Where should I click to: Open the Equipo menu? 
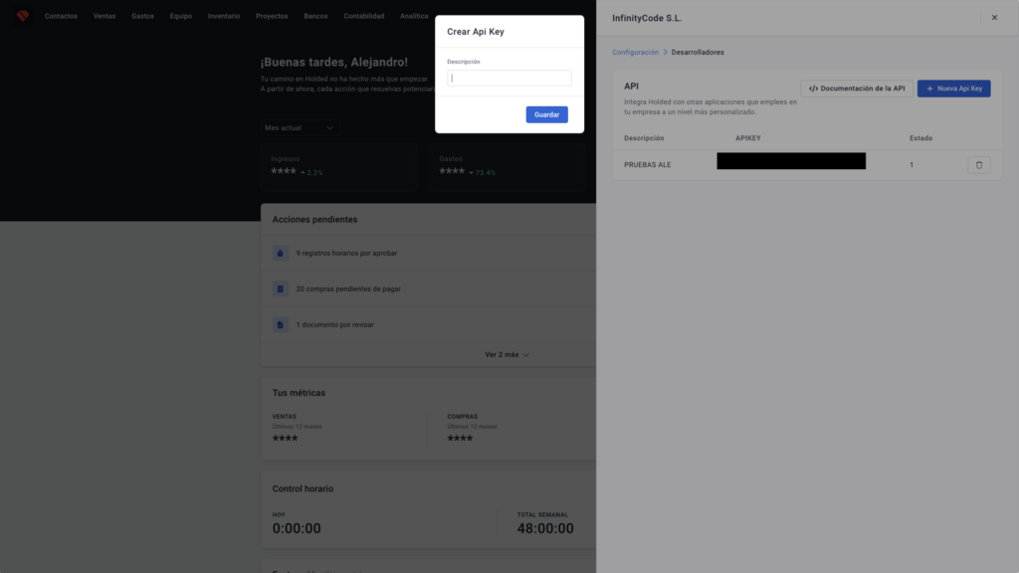pyautogui.click(x=181, y=16)
